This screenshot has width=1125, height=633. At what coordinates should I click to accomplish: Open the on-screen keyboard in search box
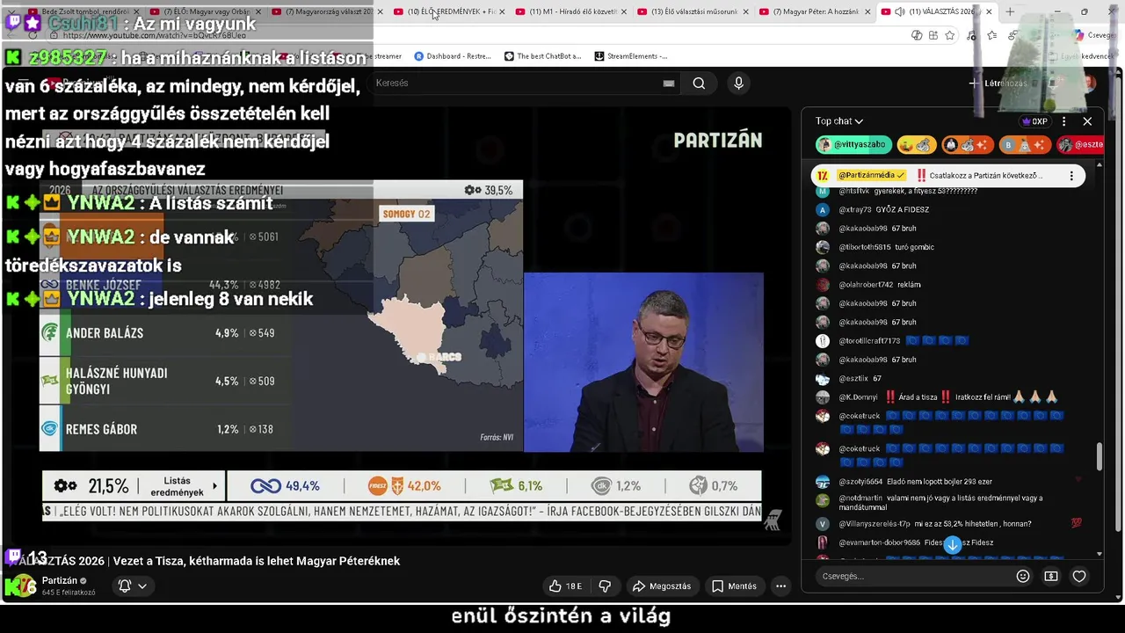[x=669, y=84]
